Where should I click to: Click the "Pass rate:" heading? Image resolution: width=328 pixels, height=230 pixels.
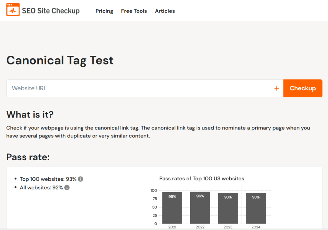(28, 157)
